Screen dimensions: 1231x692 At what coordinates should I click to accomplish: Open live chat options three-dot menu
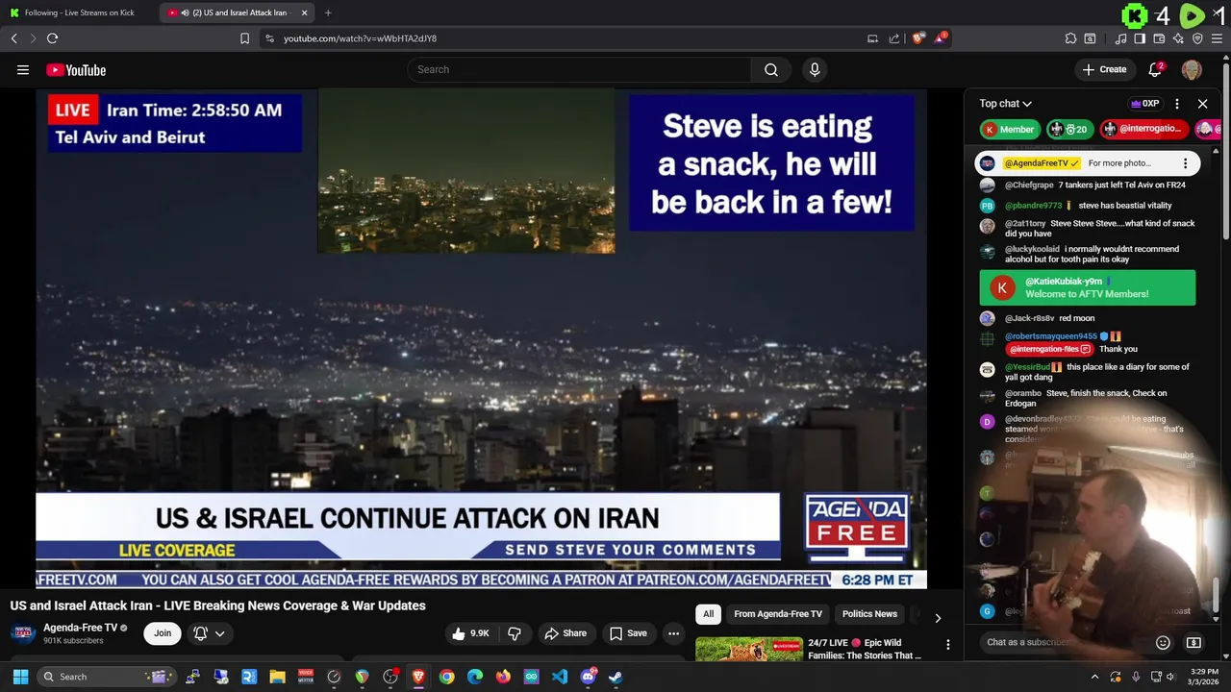1177,104
